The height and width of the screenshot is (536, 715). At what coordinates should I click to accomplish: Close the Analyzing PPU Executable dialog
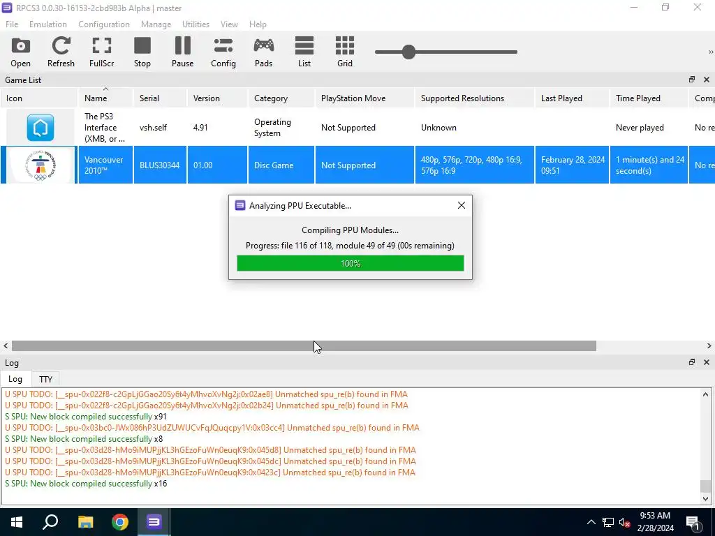click(x=462, y=206)
